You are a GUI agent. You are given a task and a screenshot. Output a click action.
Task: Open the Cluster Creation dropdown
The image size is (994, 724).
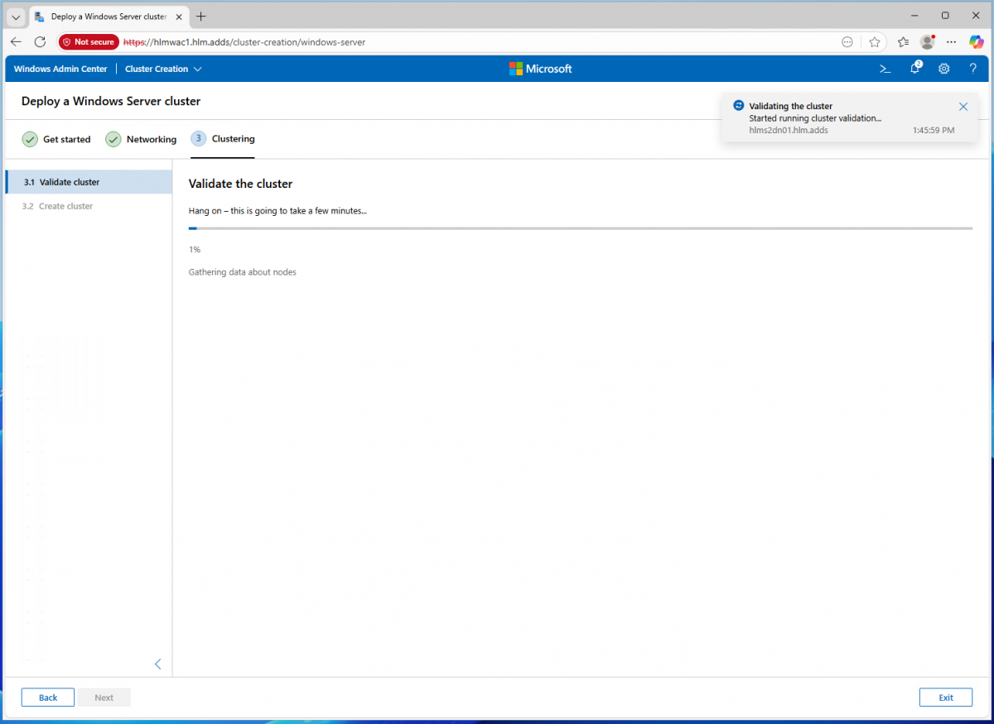pyautogui.click(x=163, y=69)
